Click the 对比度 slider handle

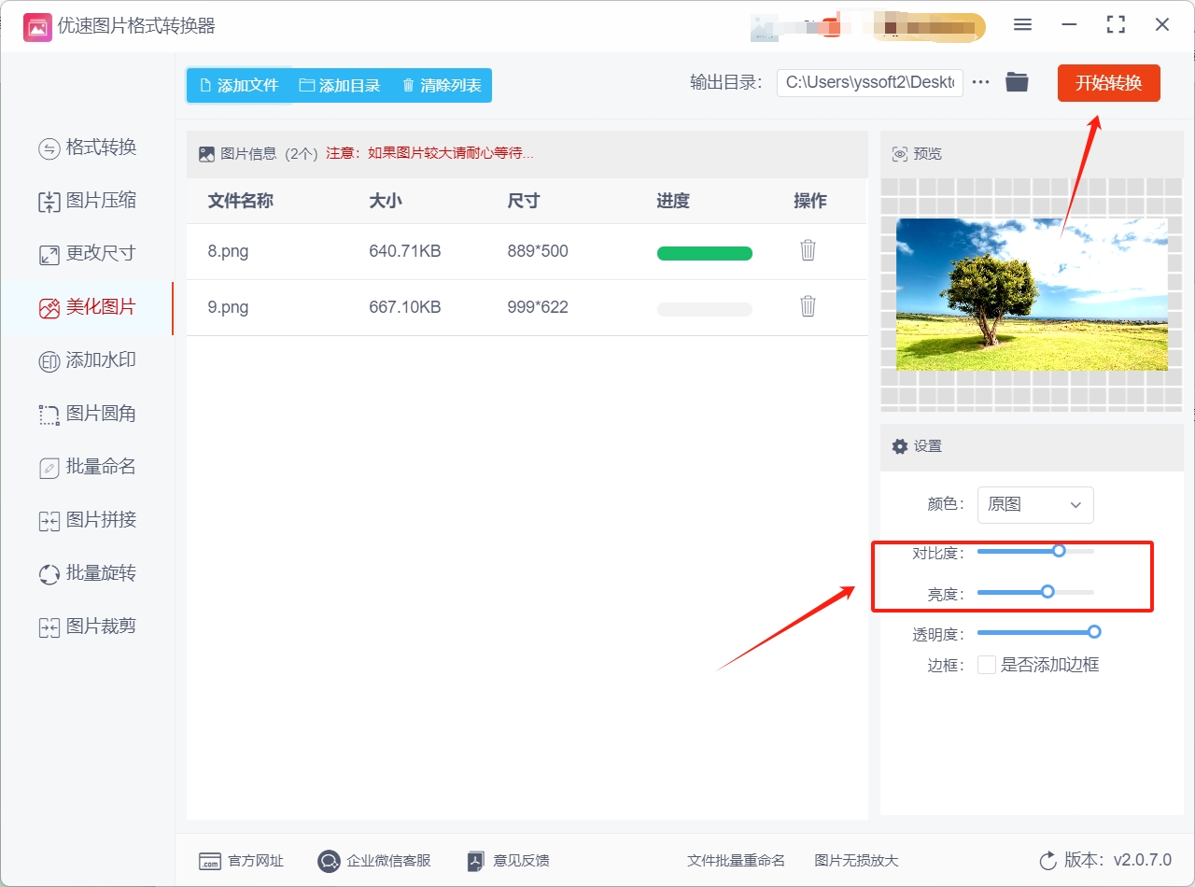pos(1059,551)
